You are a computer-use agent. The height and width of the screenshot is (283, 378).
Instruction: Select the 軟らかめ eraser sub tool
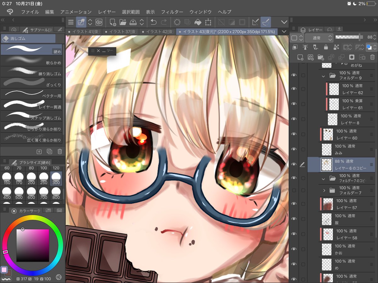coord(31,61)
